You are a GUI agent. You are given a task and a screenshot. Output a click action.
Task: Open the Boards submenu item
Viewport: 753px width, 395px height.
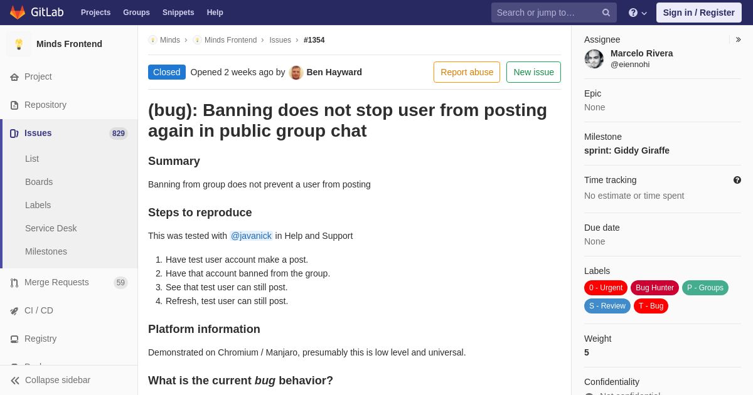click(x=39, y=182)
